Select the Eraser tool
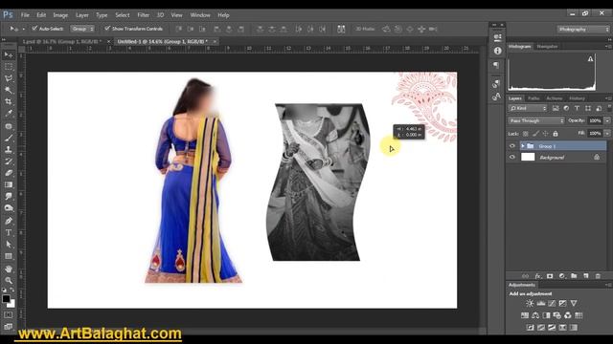This screenshot has width=613, height=344. [x=9, y=173]
